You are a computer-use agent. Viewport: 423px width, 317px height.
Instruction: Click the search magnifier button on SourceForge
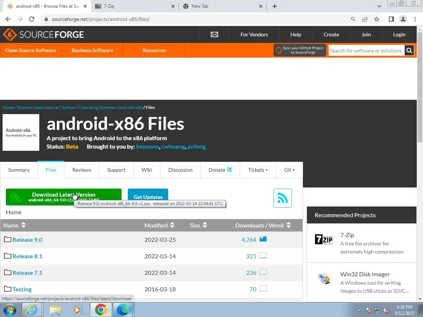pyautogui.click(x=409, y=50)
